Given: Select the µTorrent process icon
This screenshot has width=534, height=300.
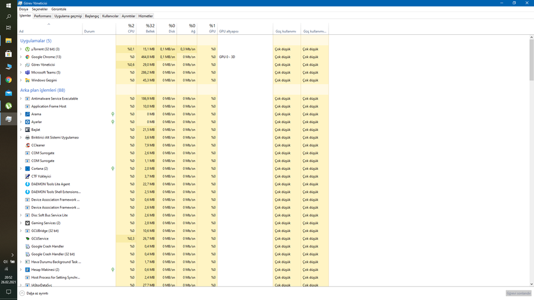Looking at the screenshot, I should point(27,49).
